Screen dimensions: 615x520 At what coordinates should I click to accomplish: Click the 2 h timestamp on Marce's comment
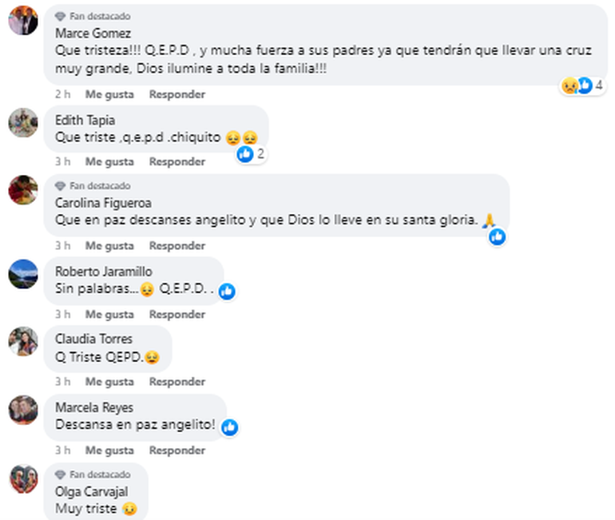pos(62,94)
